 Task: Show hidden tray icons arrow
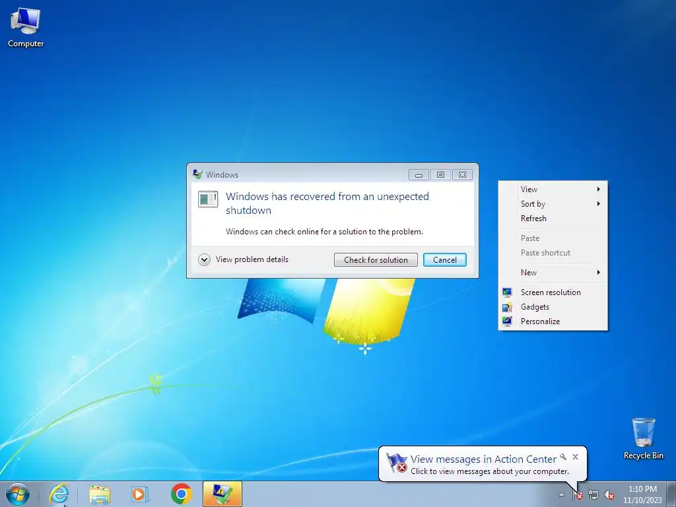point(561,494)
